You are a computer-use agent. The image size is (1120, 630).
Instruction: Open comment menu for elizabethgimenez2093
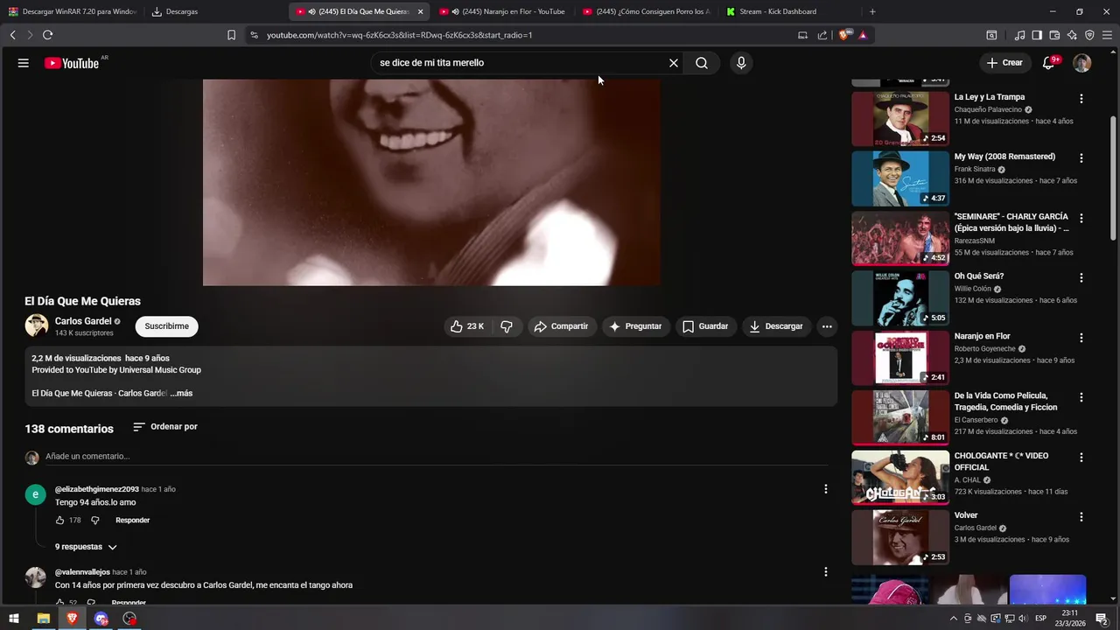[x=825, y=489]
